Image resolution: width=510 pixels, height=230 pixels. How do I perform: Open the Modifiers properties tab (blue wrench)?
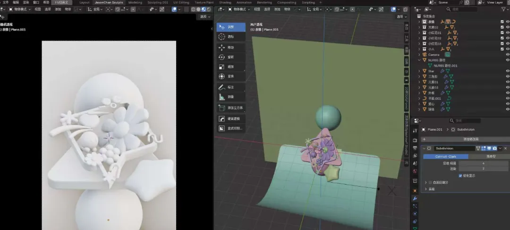click(x=415, y=198)
